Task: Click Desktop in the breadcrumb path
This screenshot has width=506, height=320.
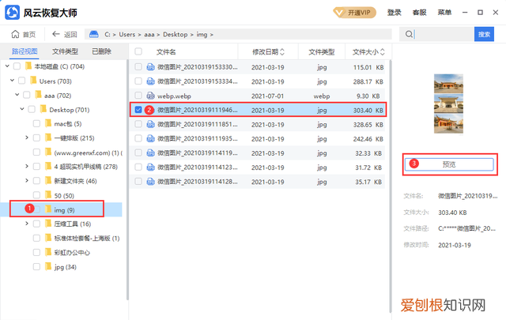Action: point(176,34)
